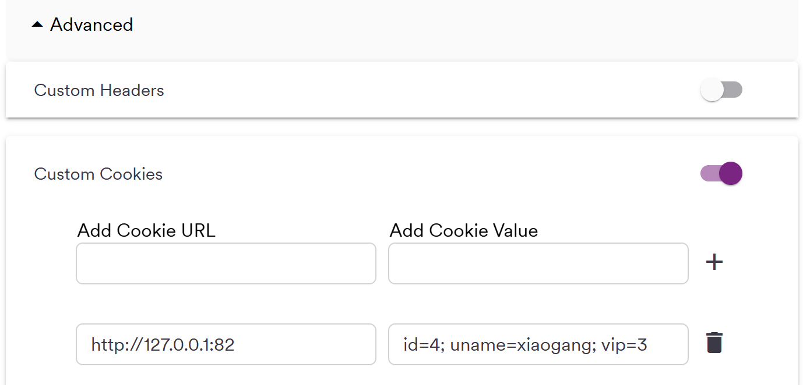Viewport: 803px width, 385px height.
Task: Click the Custom Cookies label
Action: point(98,174)
